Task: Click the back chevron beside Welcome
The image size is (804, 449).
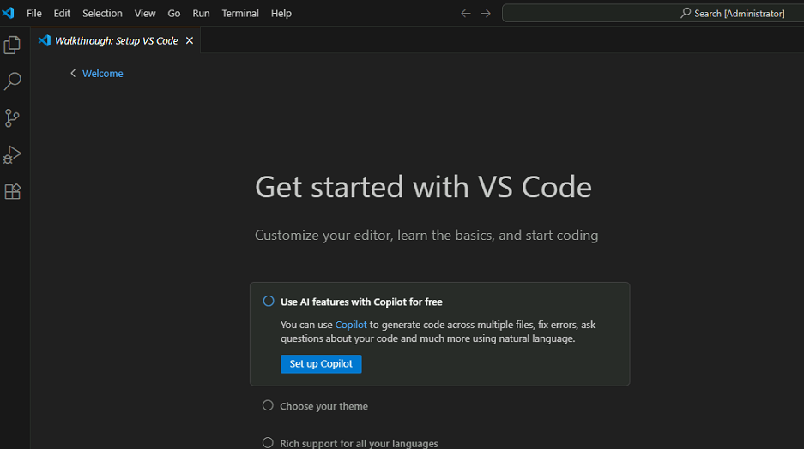Action: (x=73, y=73)
